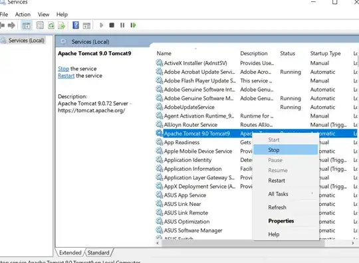The height and width of the screenshot is (263, 359).
Task: Click the Stop Service square toolbar icon
Action: (112, 25)
